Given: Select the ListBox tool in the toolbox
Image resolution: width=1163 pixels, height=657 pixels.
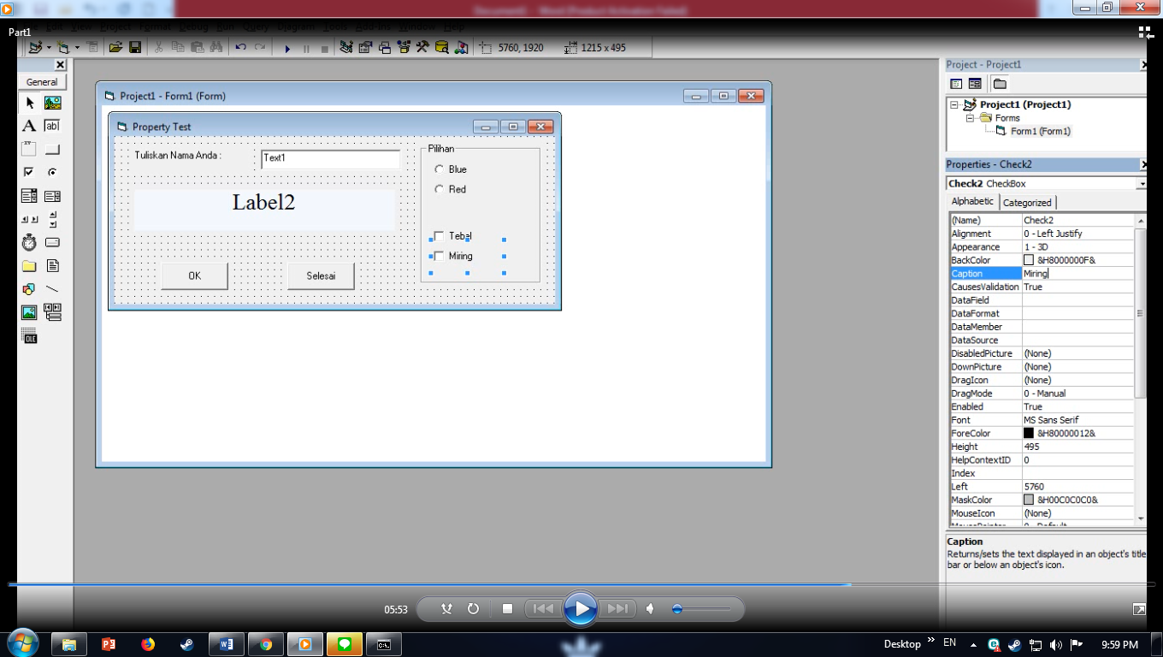Looking at the screenshot, I should point(52,196).
